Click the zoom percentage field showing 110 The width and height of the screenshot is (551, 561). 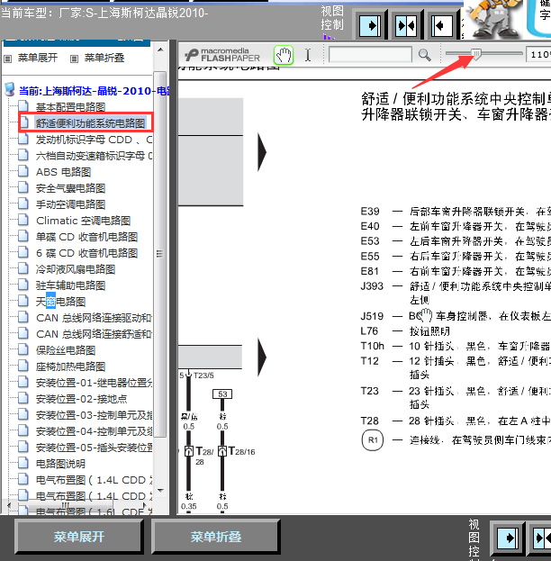tap(538, 54)
